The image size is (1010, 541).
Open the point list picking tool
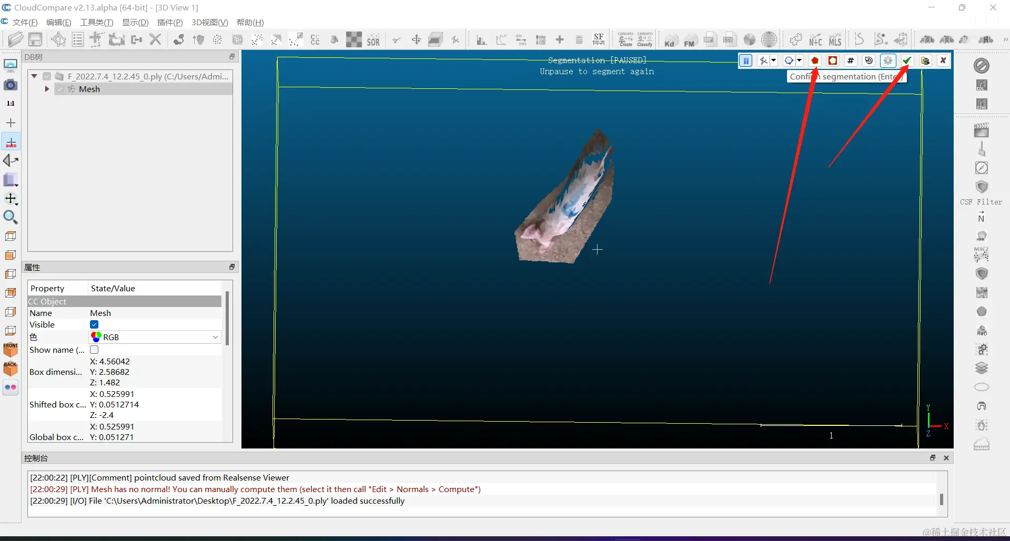point(78,39)
